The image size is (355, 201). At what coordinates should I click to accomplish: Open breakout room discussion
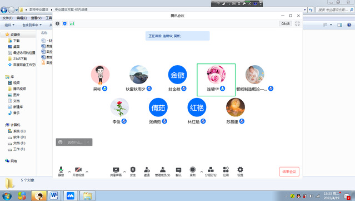[211, 171]
